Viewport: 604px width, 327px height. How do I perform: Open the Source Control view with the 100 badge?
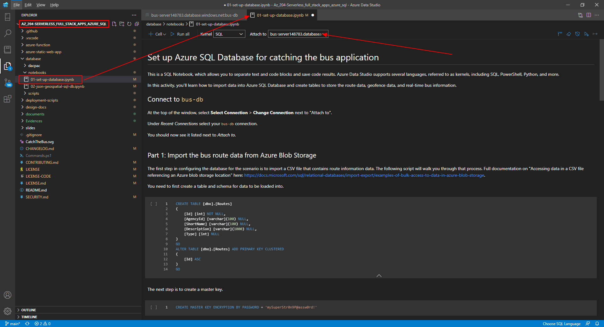[8, 83]
